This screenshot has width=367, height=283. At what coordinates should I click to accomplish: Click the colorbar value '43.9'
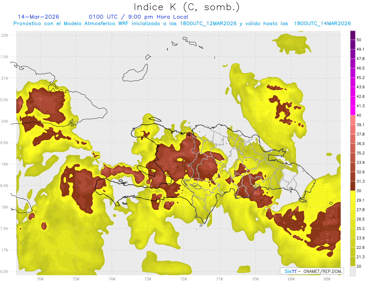point(361,87)
